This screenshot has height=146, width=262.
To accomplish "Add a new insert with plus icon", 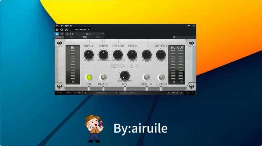I will tap(62, 26).
